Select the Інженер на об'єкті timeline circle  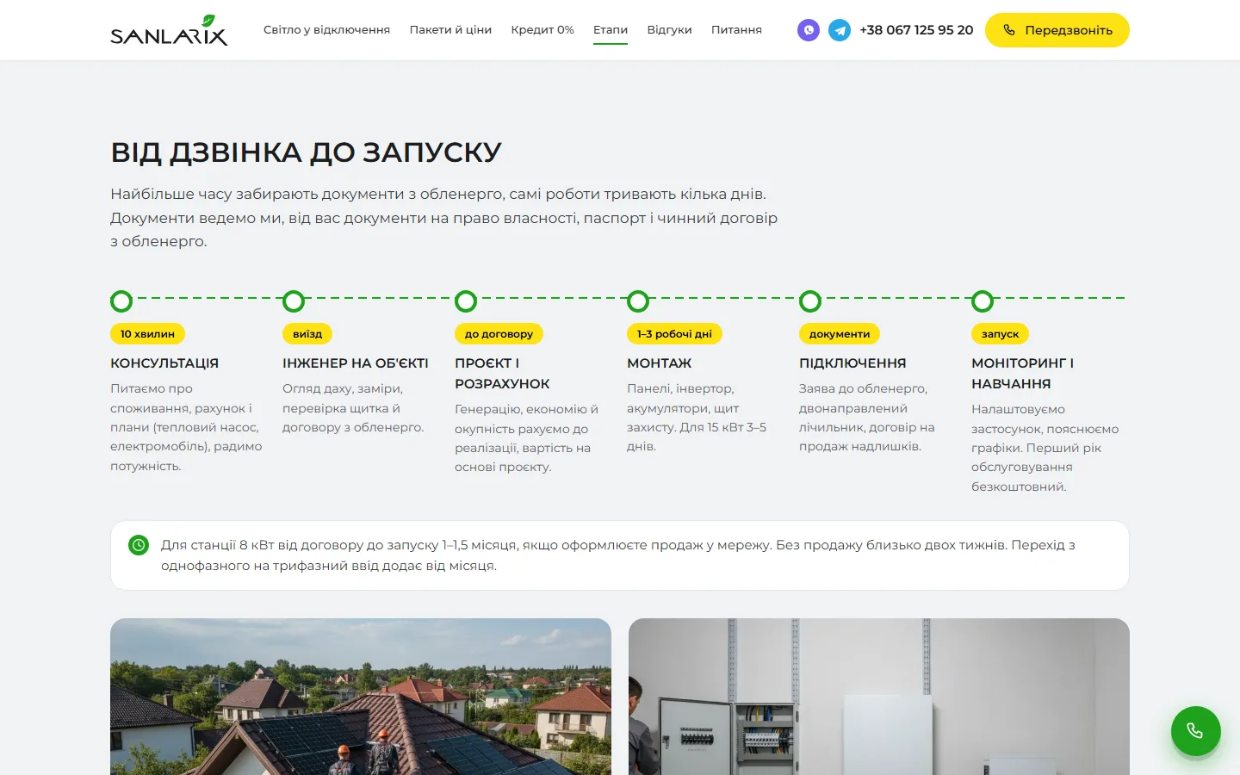(294, 301)
